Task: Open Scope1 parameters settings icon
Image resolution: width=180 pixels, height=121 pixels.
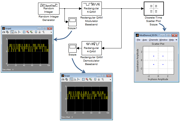Action: click(7, 32)
